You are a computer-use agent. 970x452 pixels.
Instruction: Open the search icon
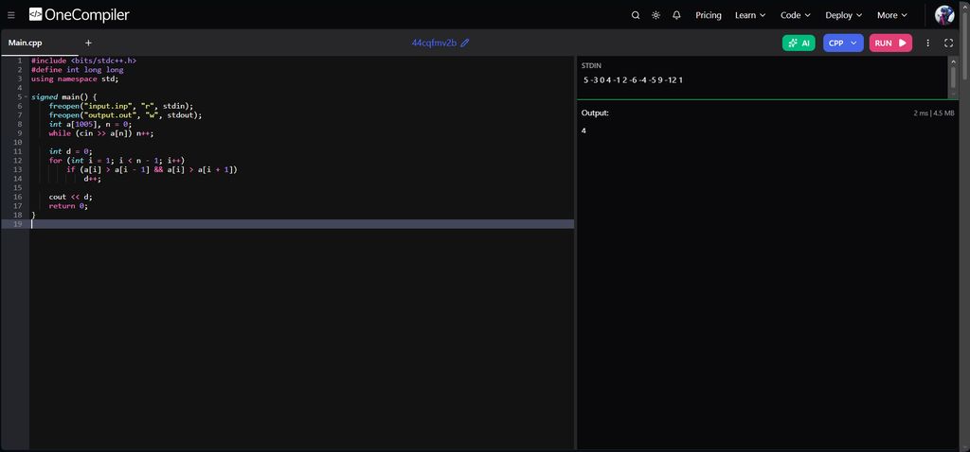click(636, 15)
